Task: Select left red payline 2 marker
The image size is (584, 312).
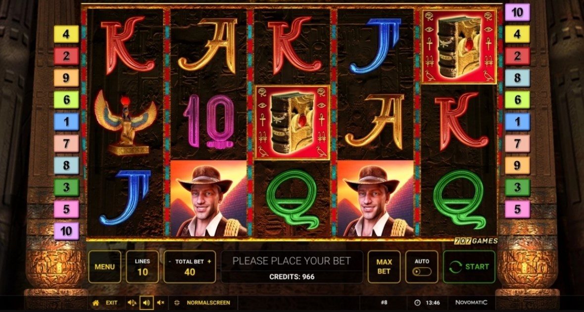Action: pos(66,56)
